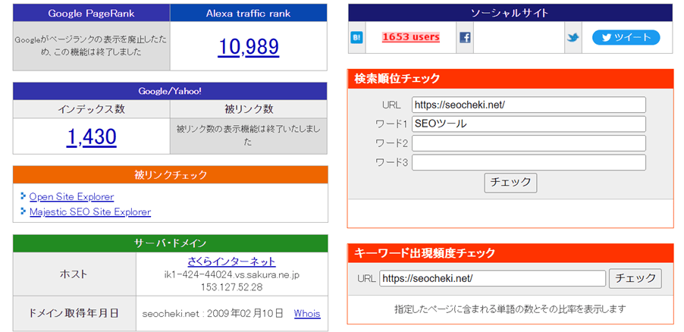Screen dimensions: 684x332
Task: Click チェック button in キーワード出現頻度チェック
Action: [x=635, y=278]
